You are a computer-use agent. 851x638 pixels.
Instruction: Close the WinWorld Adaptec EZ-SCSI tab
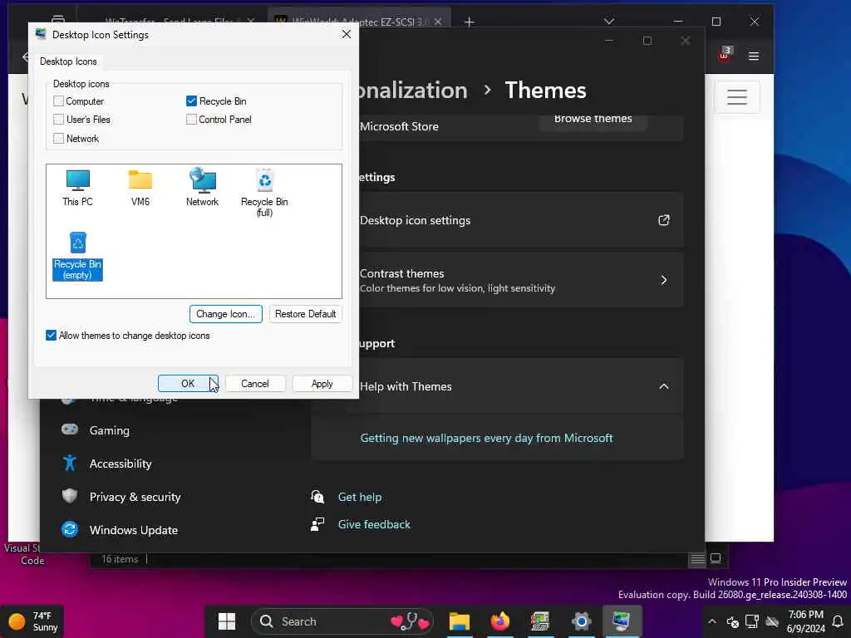coord(438,22)
